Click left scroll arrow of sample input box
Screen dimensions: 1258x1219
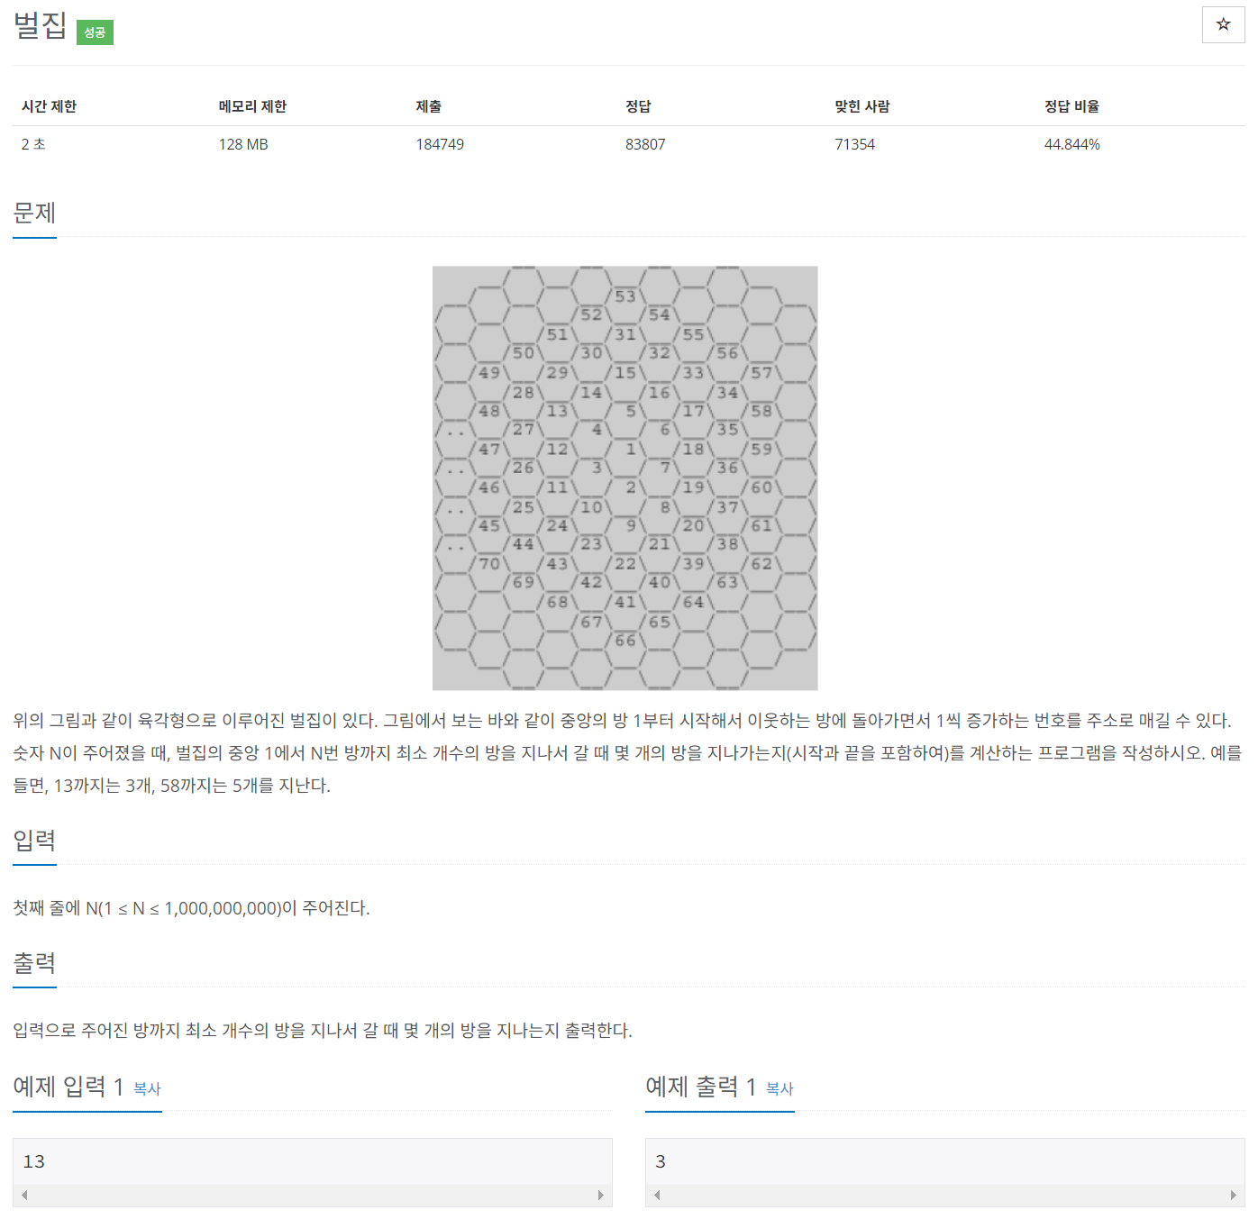(24, 1196)
